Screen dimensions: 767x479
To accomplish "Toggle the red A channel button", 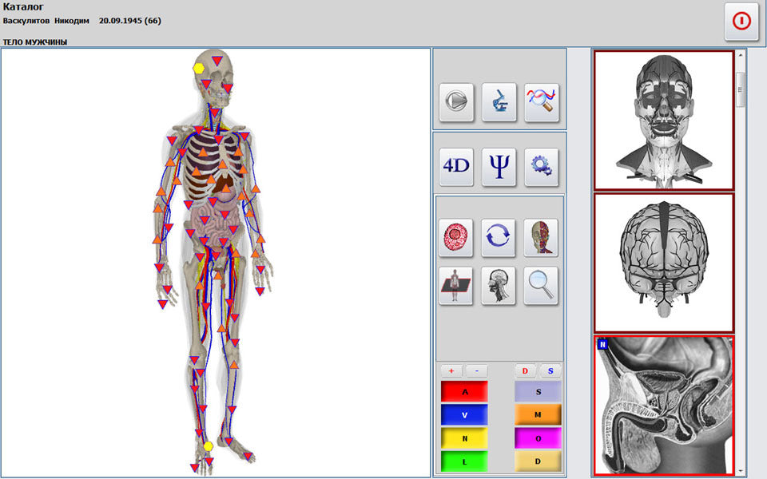I will 463,390.
